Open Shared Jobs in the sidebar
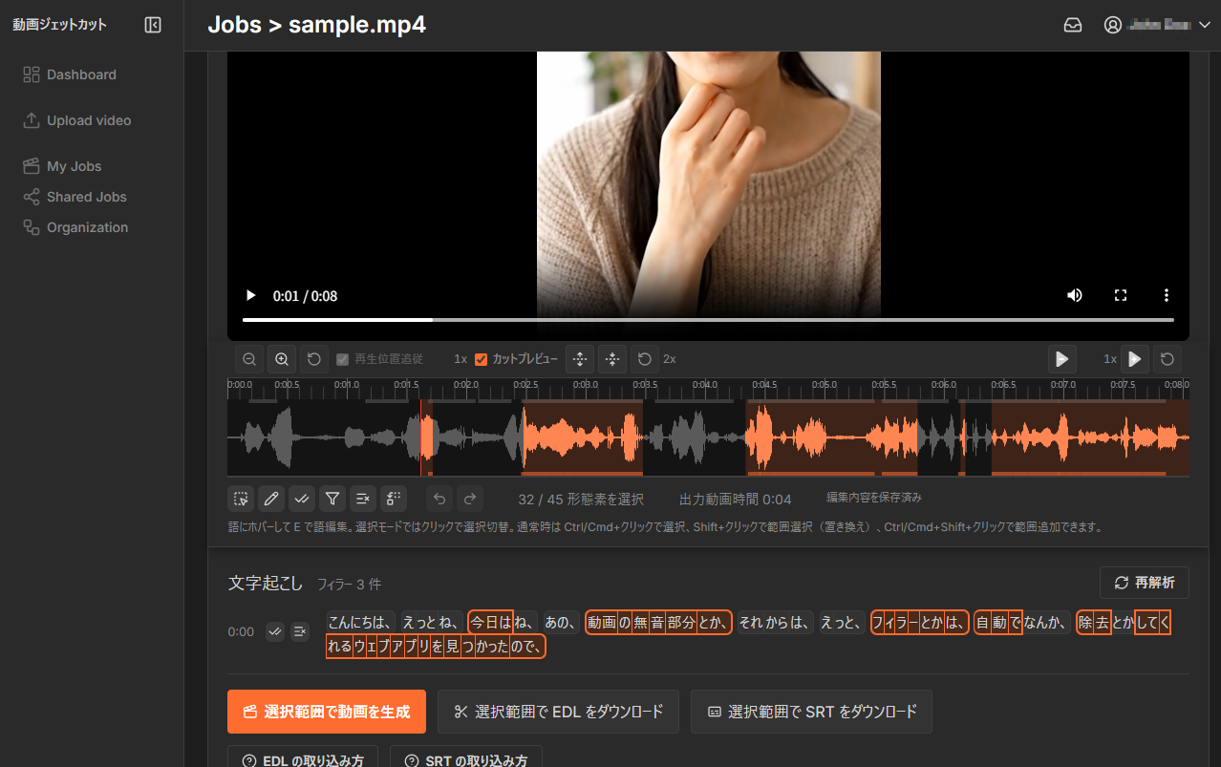The height and width of the screenshot is (767, 1221). click(x=75, y=197)
